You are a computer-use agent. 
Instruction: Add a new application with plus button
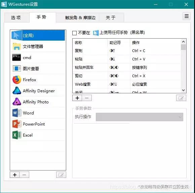(x=15, y=175)
